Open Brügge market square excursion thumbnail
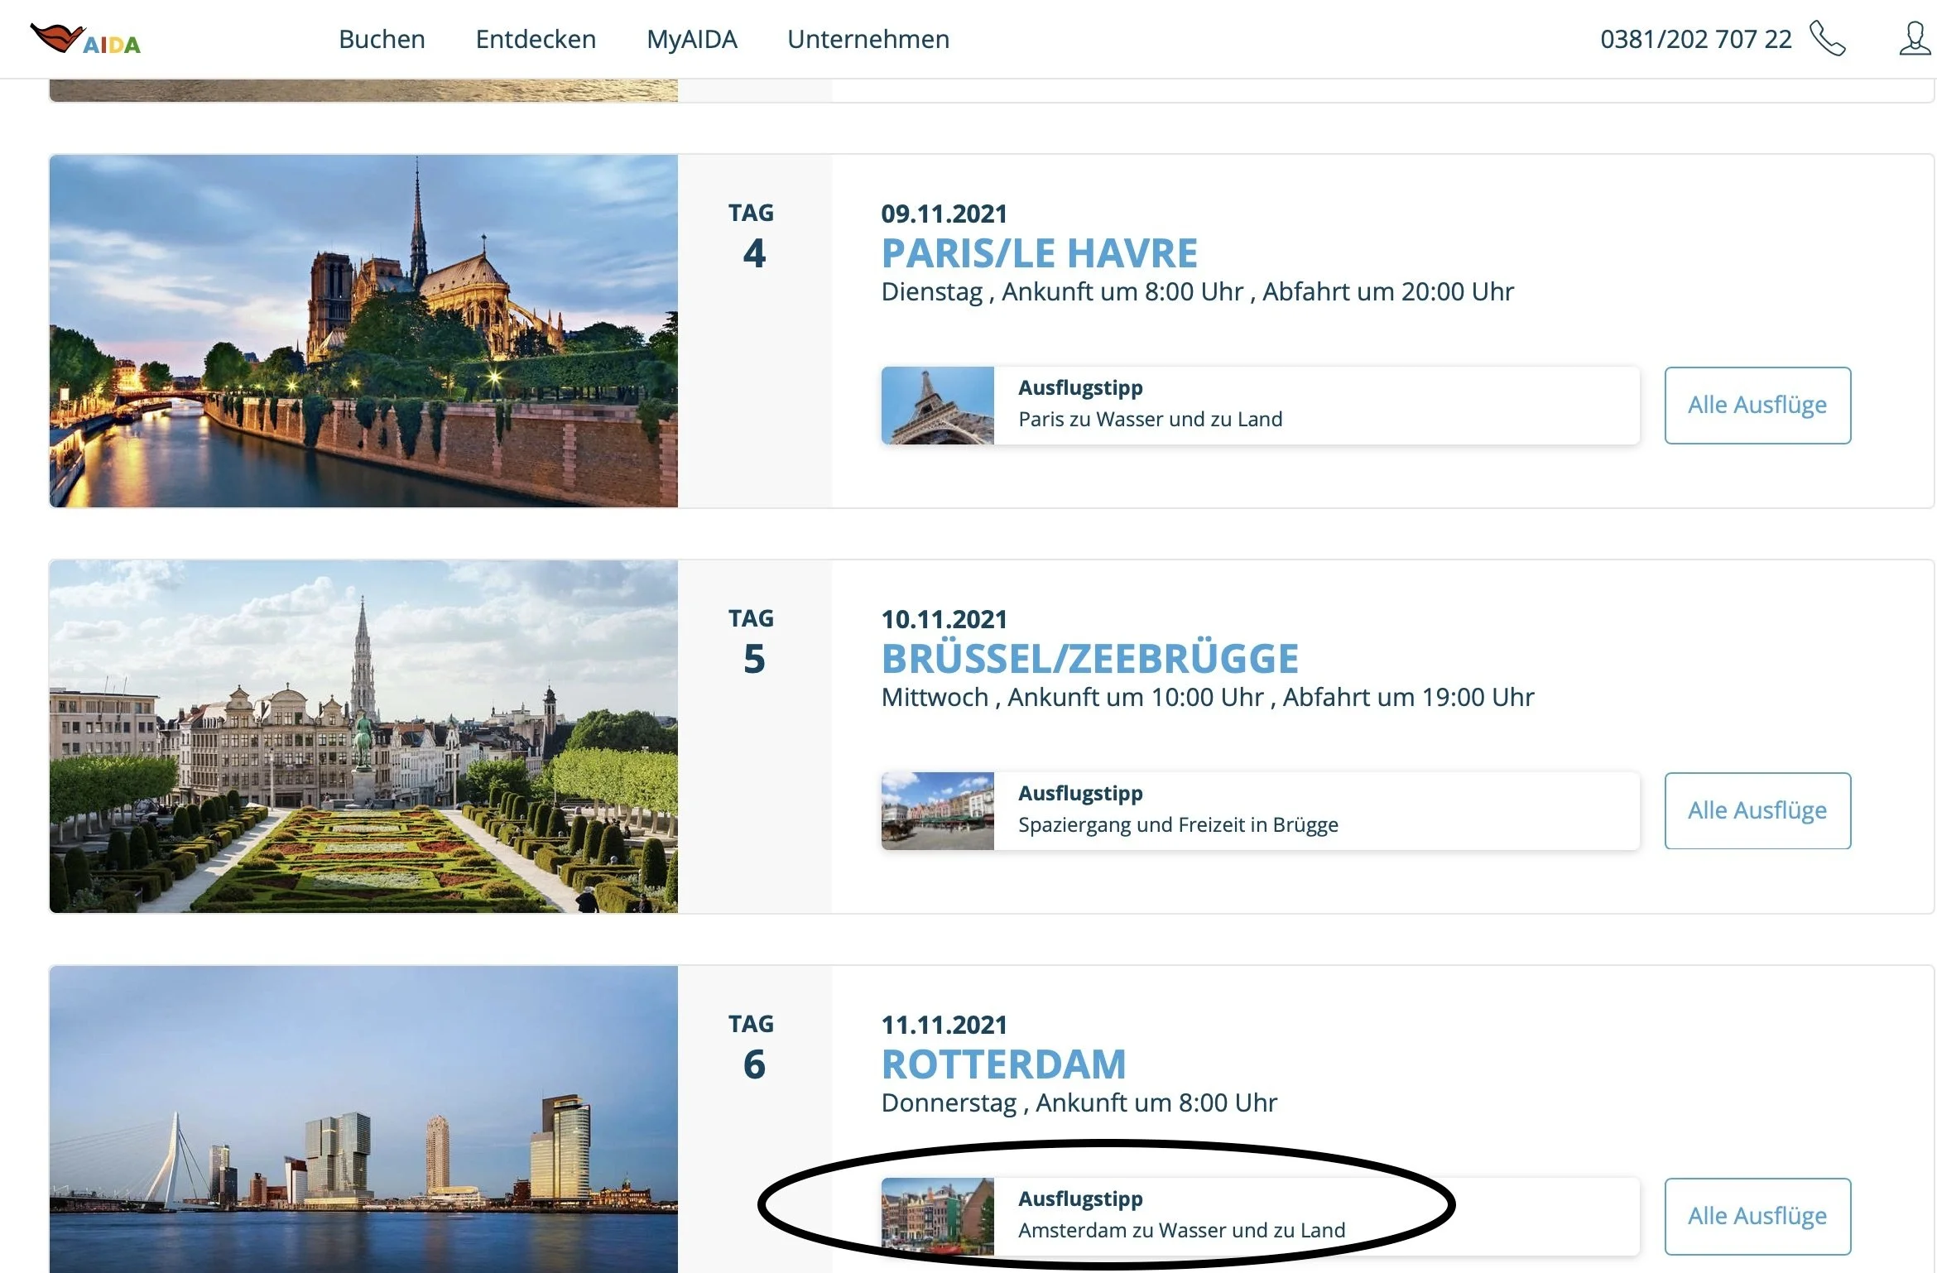 [937, 811]
